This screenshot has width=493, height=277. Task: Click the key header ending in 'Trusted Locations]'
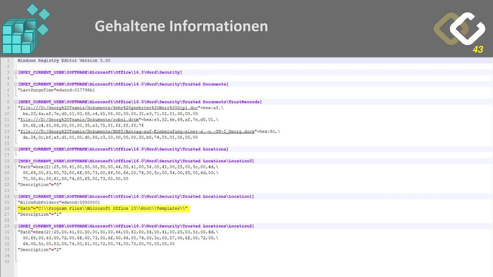click(123, 149)
